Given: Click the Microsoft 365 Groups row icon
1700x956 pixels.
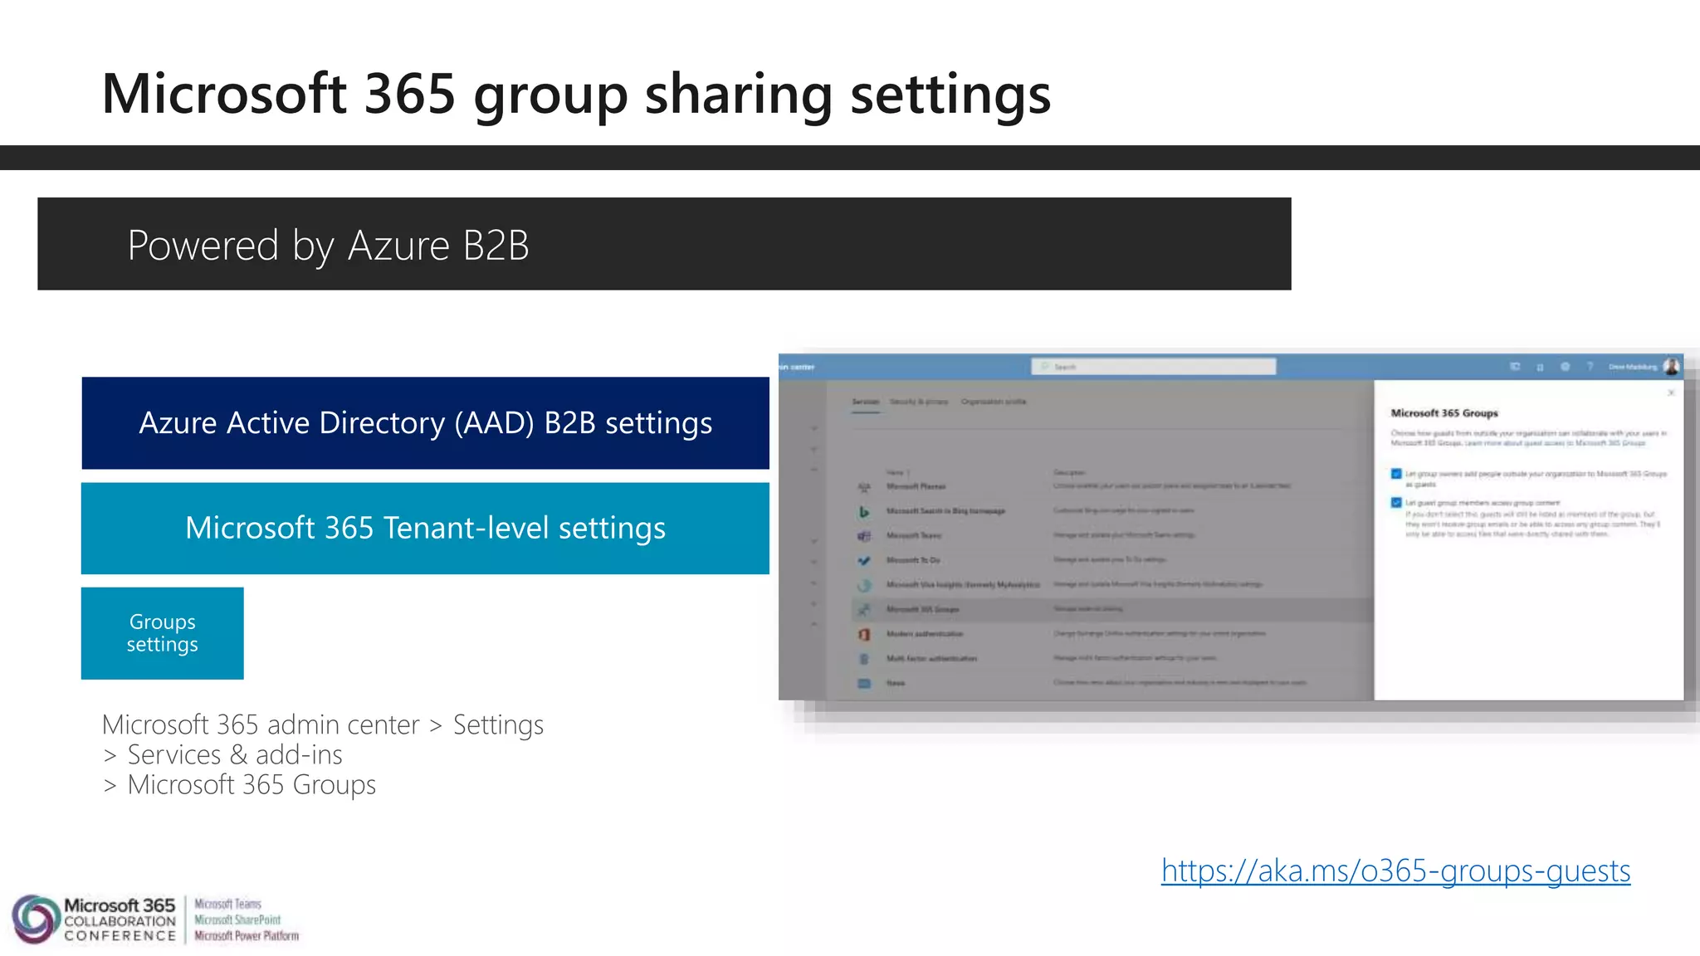Looking at the screenshot, I should tap(864, 610).
